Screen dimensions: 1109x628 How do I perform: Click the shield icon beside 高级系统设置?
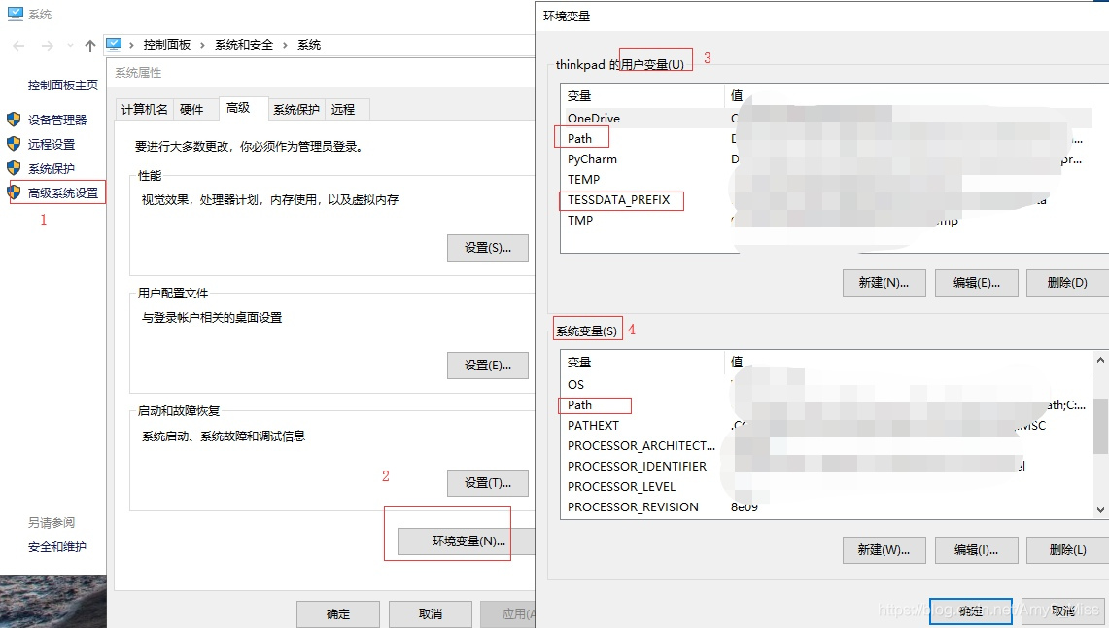[x=14, y=192]
